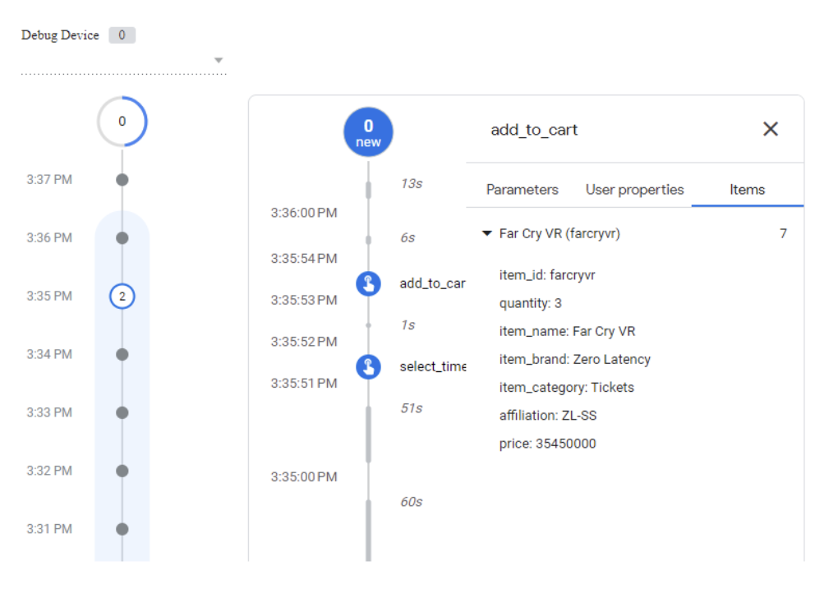Viewport: 815px width, 598px height.
Task: Click the select_time event icon
Action: click(x=368, y=367)
